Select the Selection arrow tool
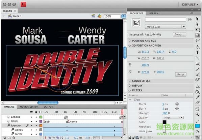 pyautogui.click(x=197, y=19)
